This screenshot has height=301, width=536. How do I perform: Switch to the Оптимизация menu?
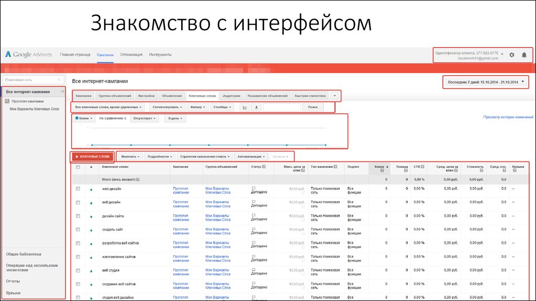pos(131,54)
